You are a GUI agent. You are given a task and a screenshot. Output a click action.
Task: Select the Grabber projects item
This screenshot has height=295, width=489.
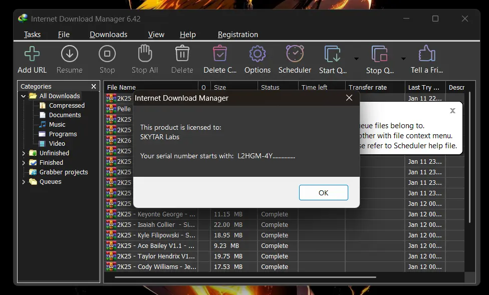point(64,172)
